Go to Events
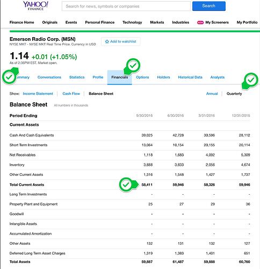This screenshot has width=260, height=269. coord(71,23)
